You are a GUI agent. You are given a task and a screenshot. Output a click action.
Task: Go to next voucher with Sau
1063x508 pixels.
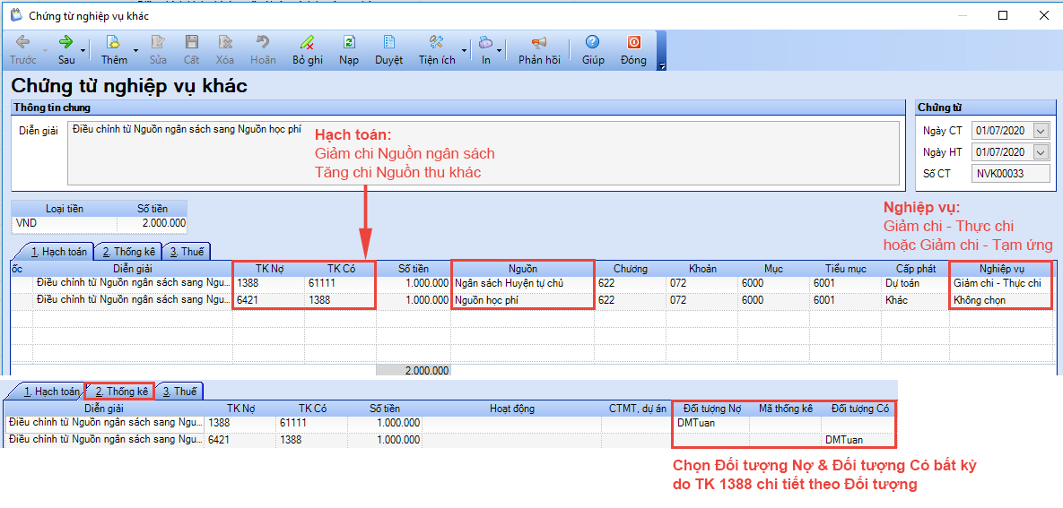coord(65,50)
